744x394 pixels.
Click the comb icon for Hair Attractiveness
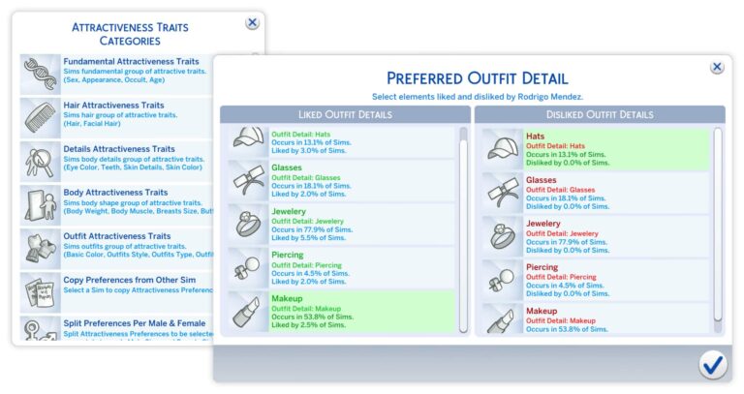coord(41,118)
